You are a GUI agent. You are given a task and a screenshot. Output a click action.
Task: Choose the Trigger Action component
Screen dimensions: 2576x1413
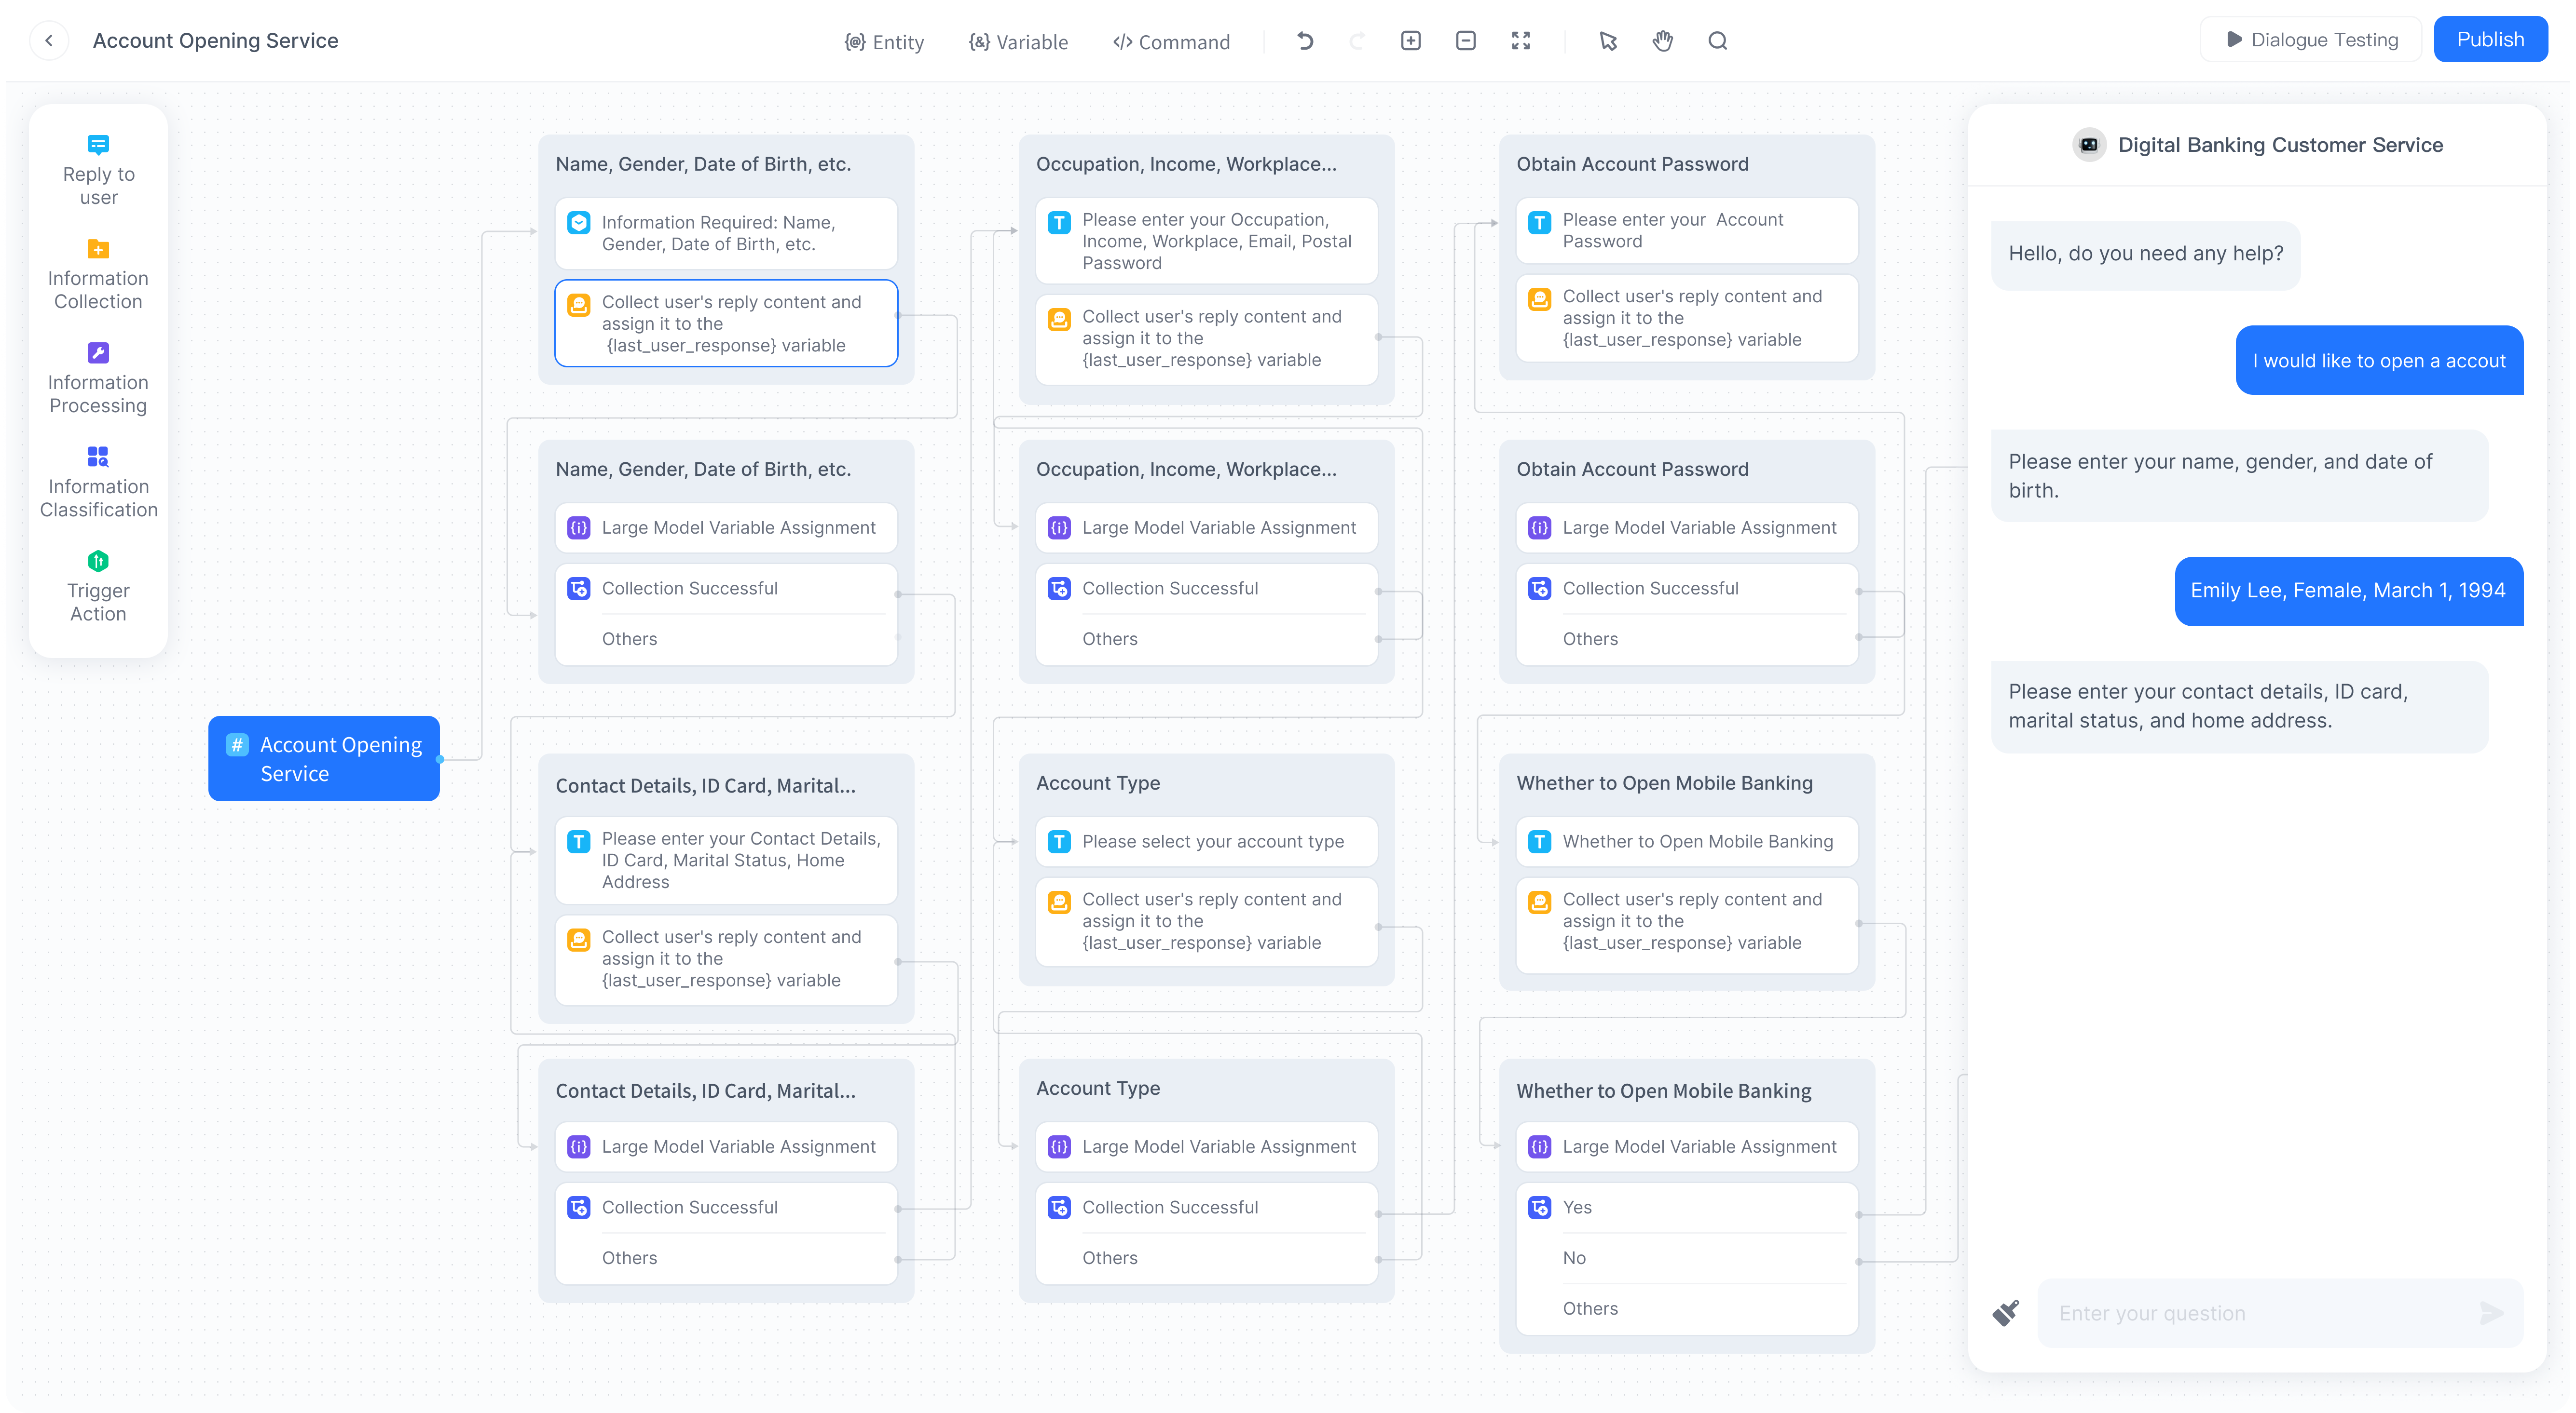pyautogui.click(x=98, y=587)
